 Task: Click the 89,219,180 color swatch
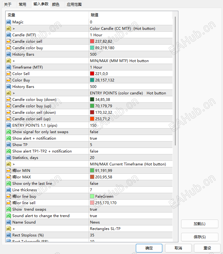(92, 48)
